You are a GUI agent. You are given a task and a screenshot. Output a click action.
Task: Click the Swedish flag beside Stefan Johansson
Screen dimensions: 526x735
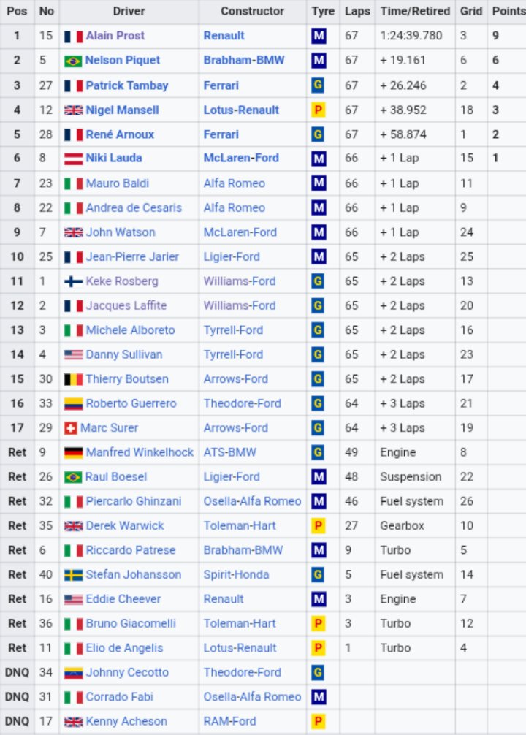[73, 575]
